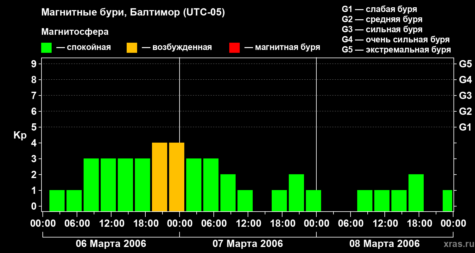Click the last partial Kp 1 bar on 08 Марта
This screenshot has width=475, height=253.
[x=447, y=201]
